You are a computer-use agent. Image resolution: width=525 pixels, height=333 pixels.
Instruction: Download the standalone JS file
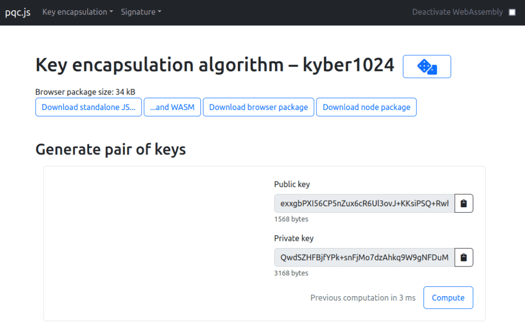pos(88,107)
